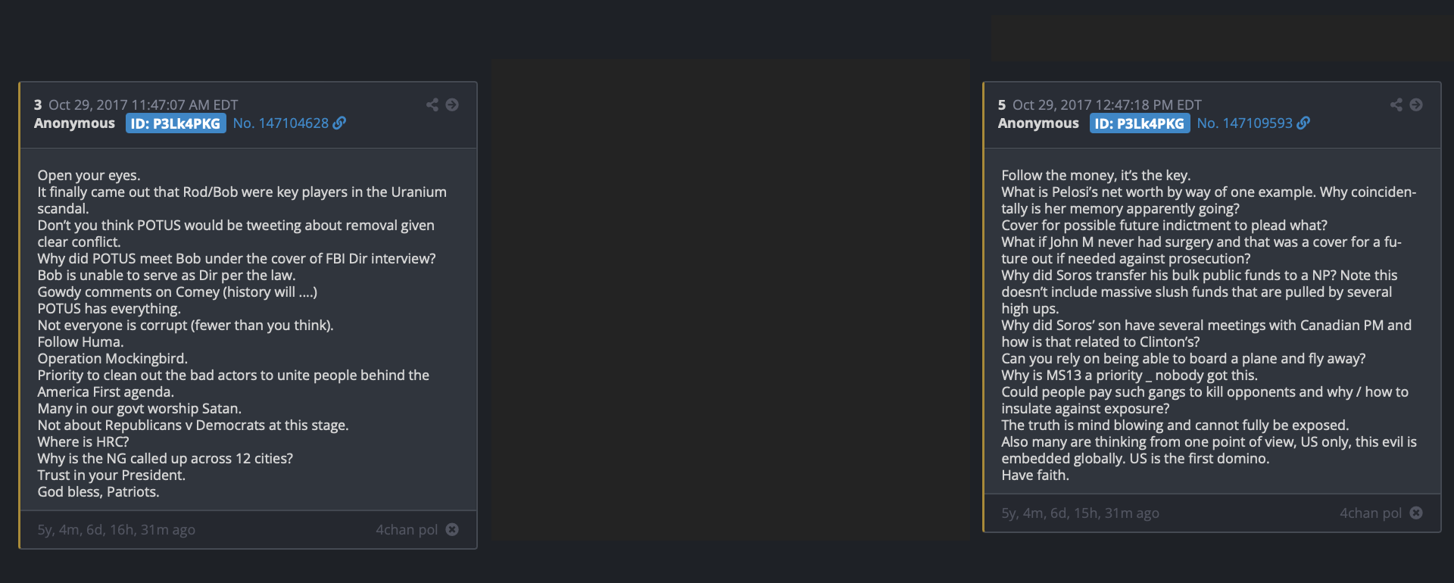Click post number 5 label
This screenshot has width=1454, height=583.
(x=1002, y=104)
